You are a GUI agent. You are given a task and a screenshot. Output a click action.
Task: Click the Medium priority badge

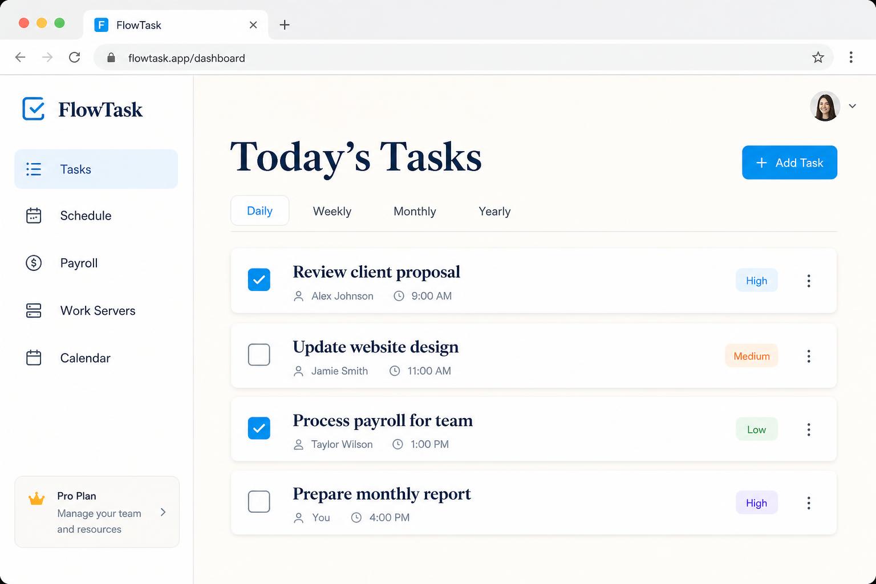click(x=752, y=356)
